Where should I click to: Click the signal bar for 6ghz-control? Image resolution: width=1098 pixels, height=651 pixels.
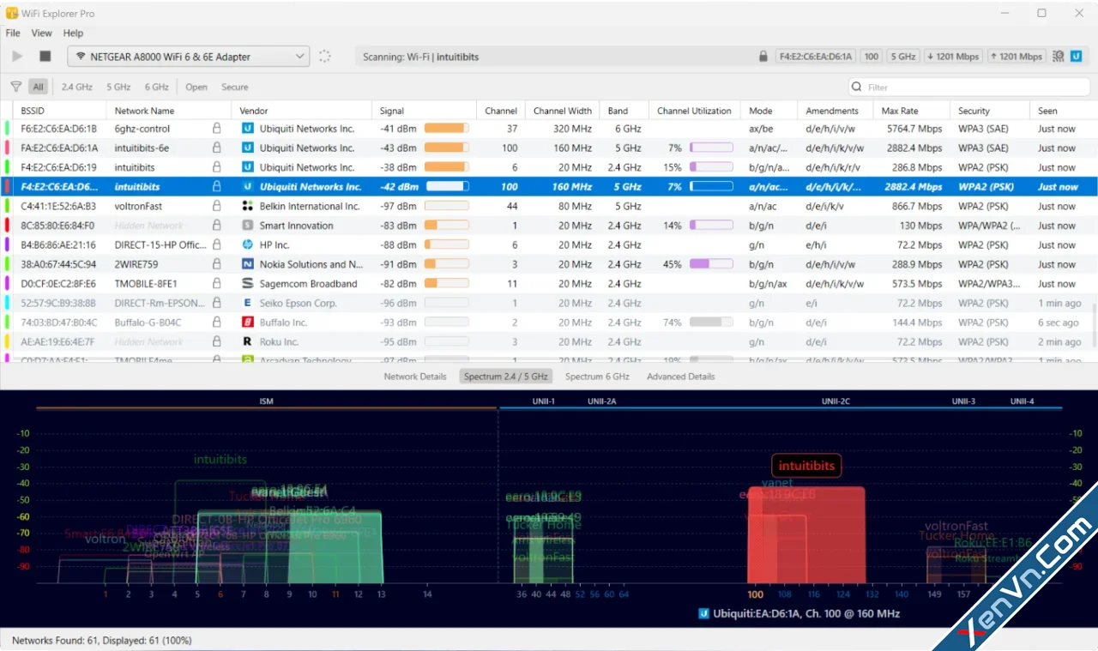pyautogui.click(x=446, y=129)
